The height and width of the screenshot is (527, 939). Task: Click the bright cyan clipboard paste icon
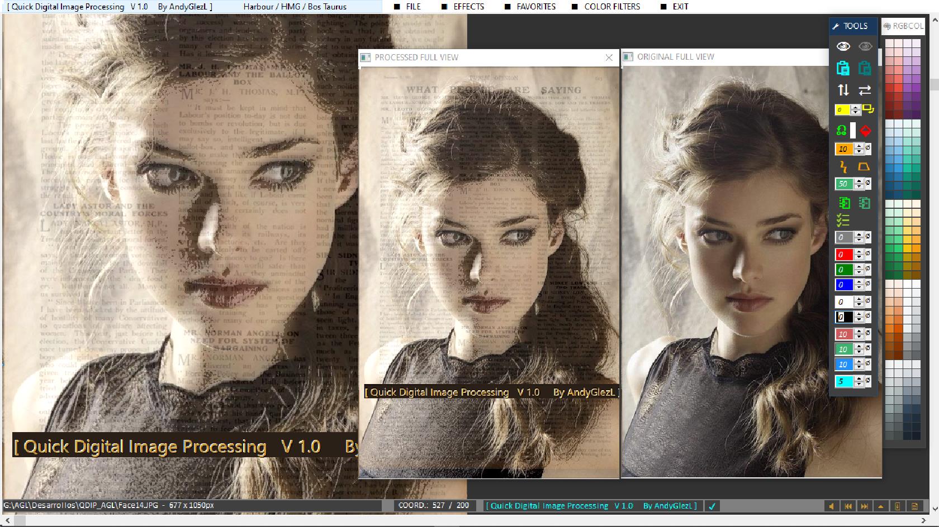point(843,68)
